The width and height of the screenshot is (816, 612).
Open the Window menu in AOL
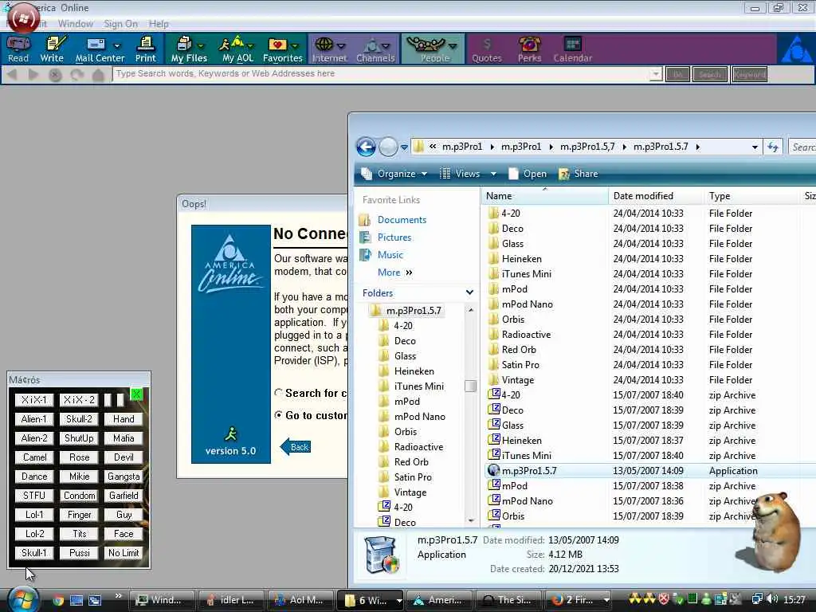pyautogui.click(x=76, y=24)
